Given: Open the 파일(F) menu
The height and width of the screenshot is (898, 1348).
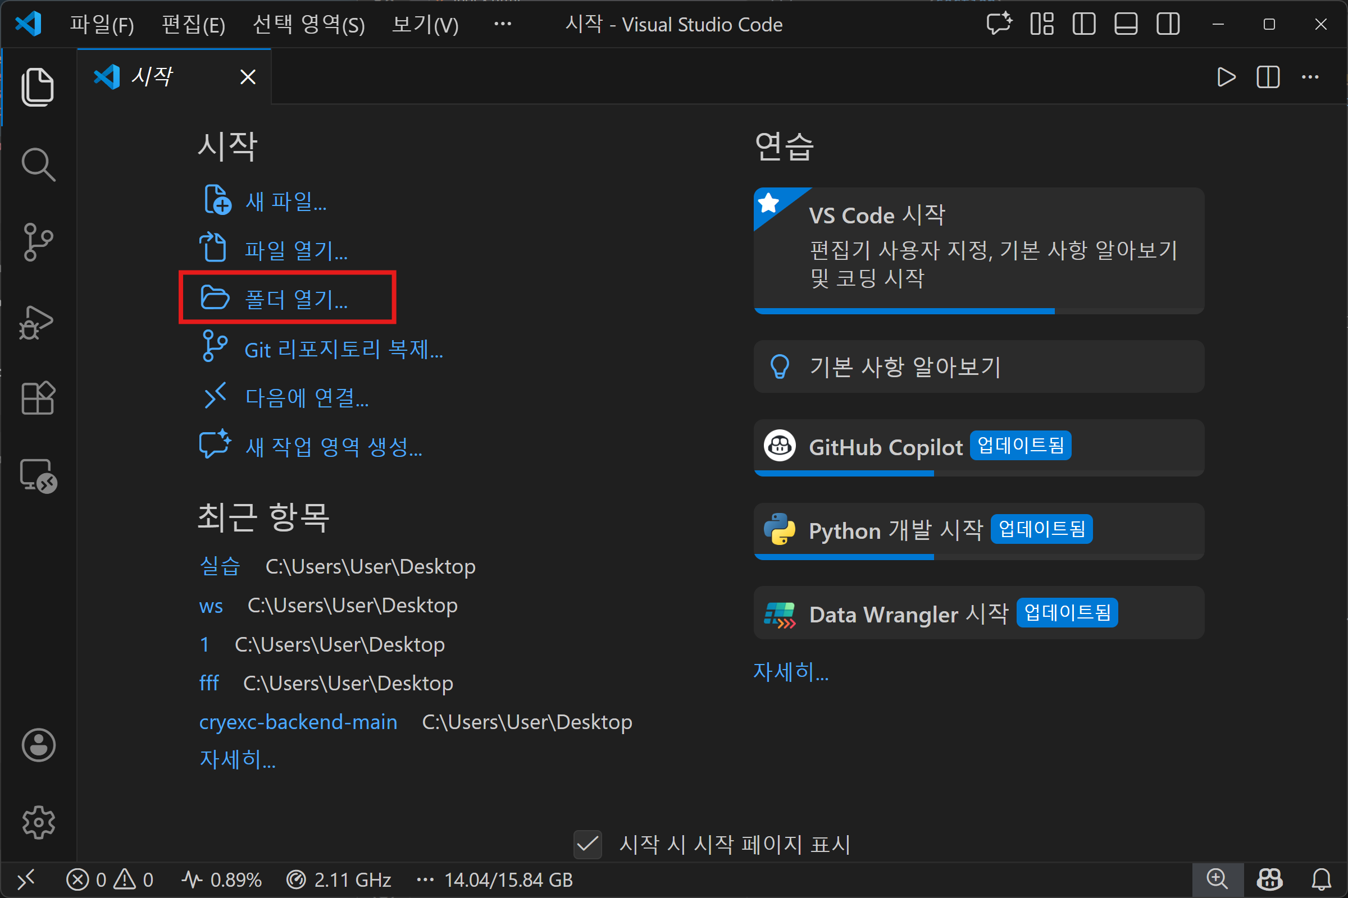Looking at the screenshot, I should (102, 24).
